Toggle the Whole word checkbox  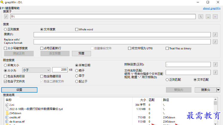pos(77,29)
